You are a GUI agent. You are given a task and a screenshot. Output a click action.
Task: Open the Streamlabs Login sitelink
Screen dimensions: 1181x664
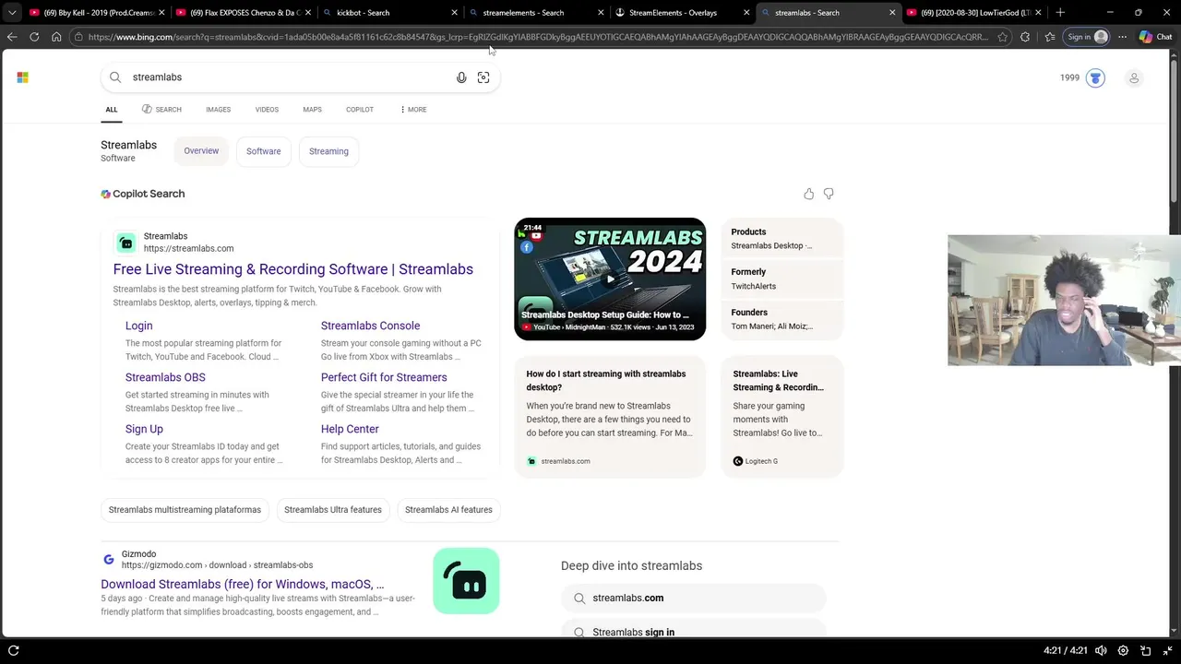tap(139, 326)
